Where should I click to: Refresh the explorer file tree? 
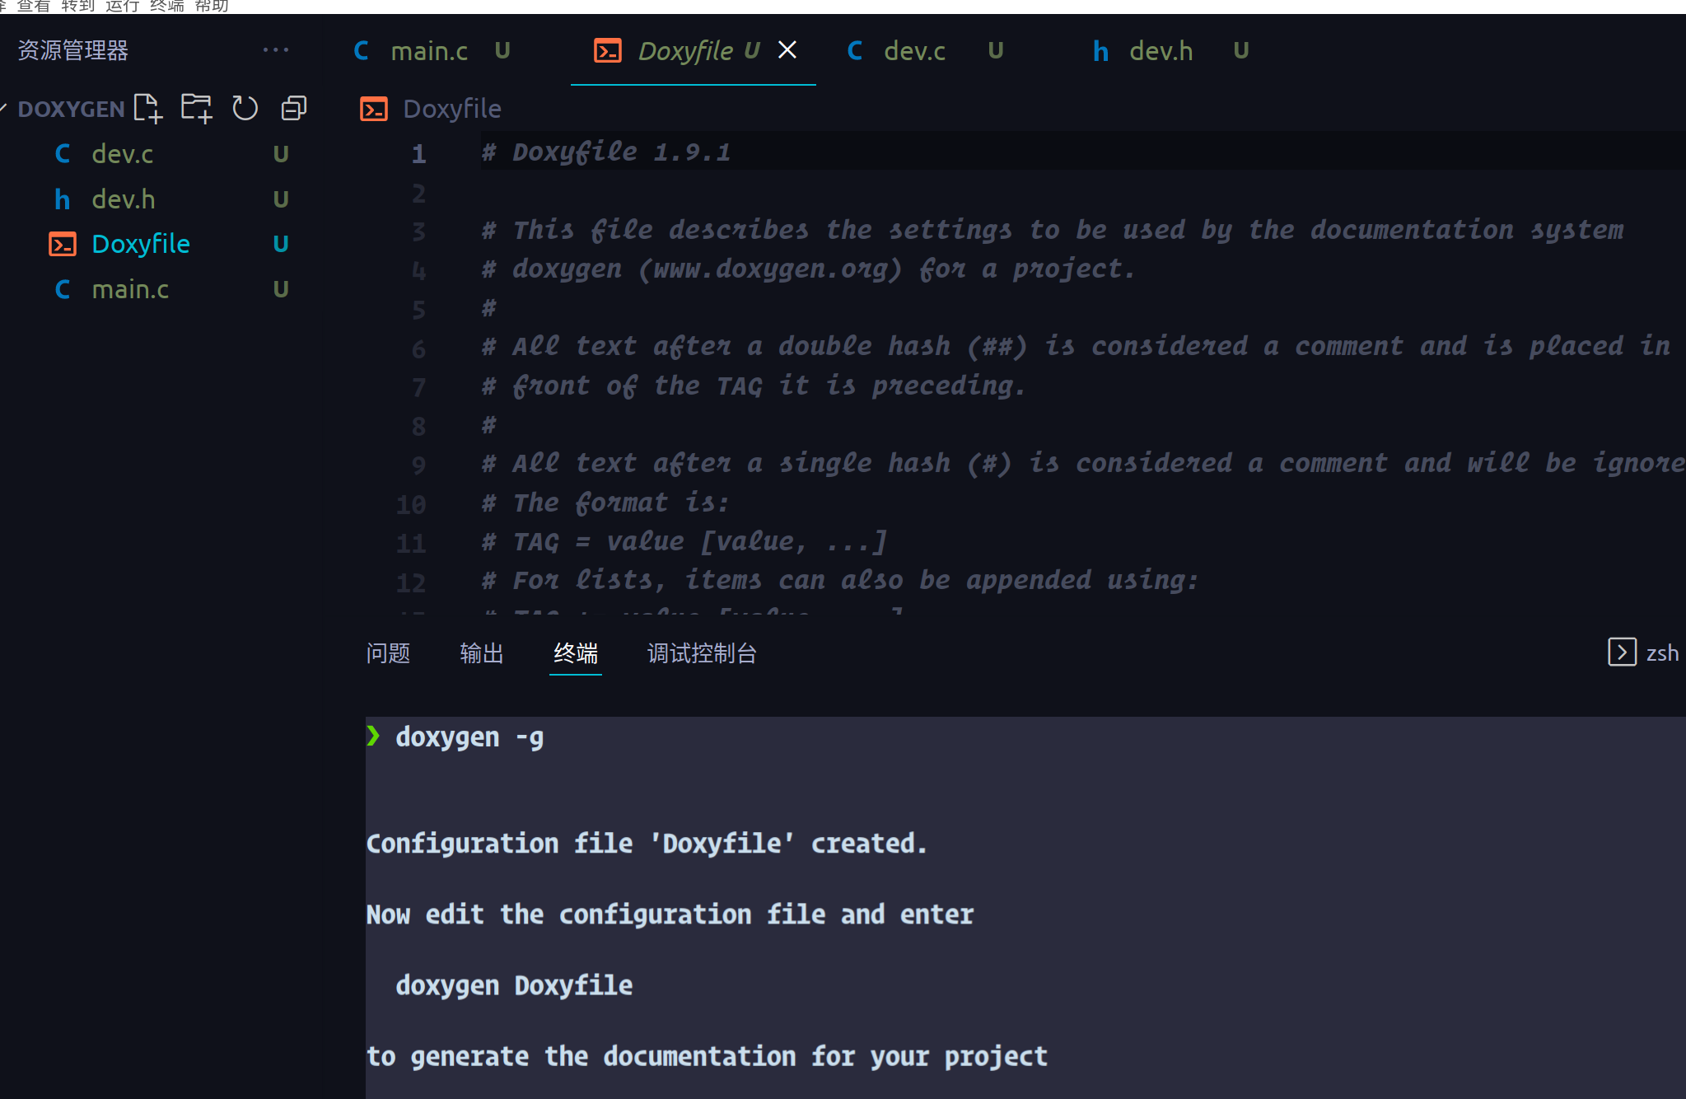click(245, 108)
